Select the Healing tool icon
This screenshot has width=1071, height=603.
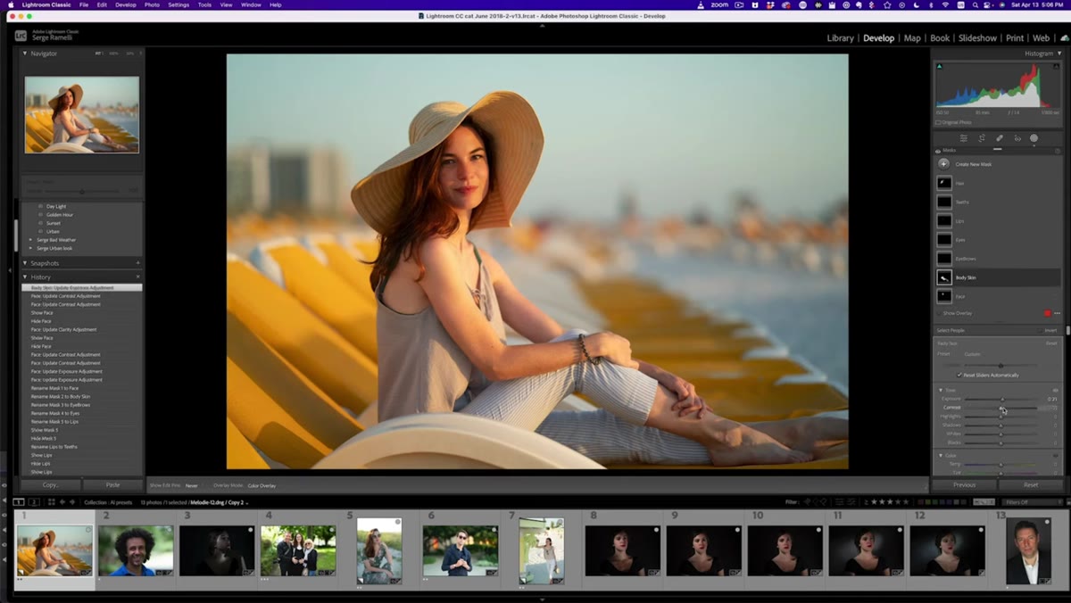click(1000, 138)
